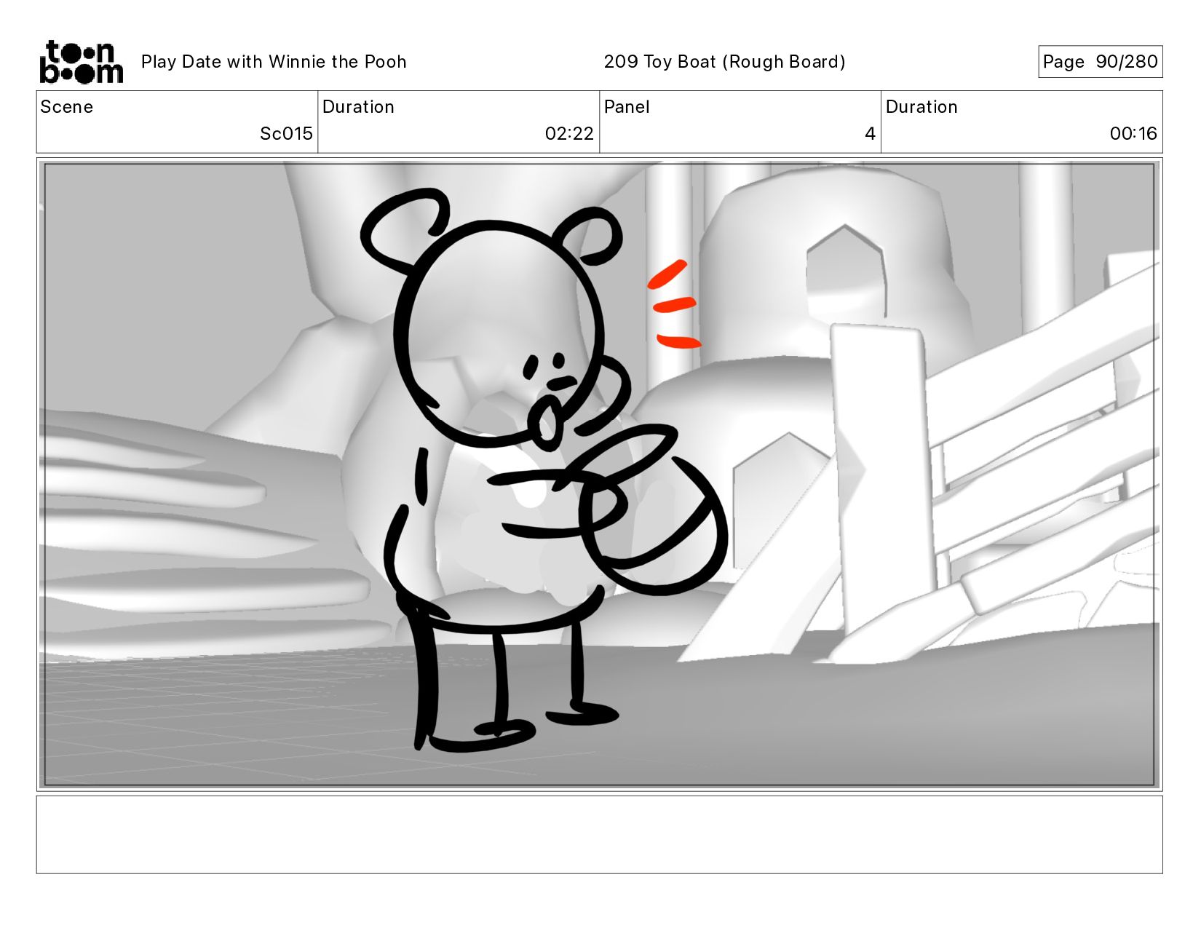Image resolution: width=1201 pixels, height=928 pixels.
Task: Click the panel duration value '00:16'
Action: tap(1133, 134)
